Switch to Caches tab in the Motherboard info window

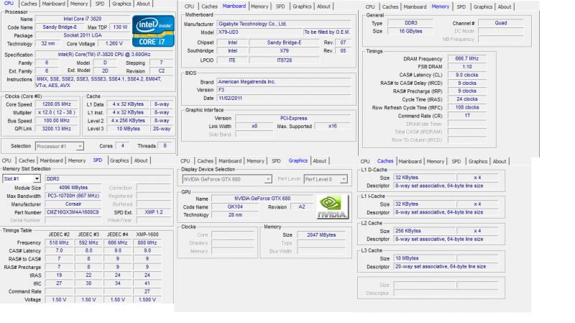point(209,6)
